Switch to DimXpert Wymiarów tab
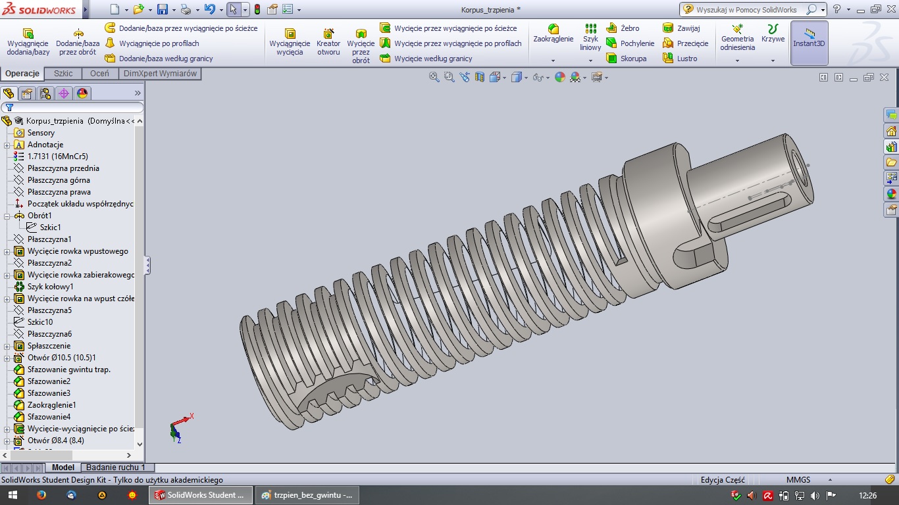The width and height of the screenshot is (899, 505). [x=160, y=74]
